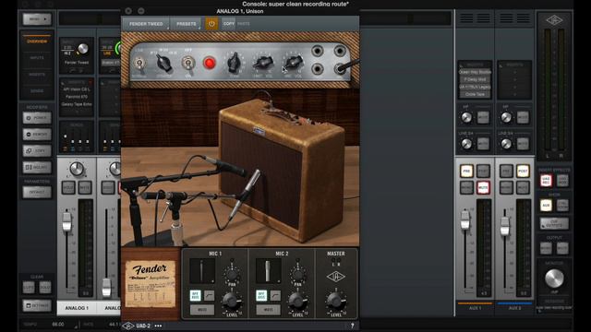Open the Console MENU dropdown
This screenshot has width=591, height=332.
click(37, 18)
